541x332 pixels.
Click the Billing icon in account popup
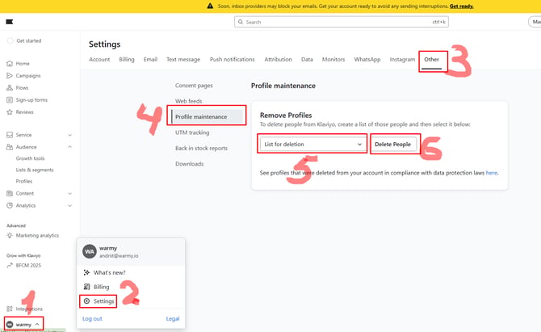(x=86, y=287)
